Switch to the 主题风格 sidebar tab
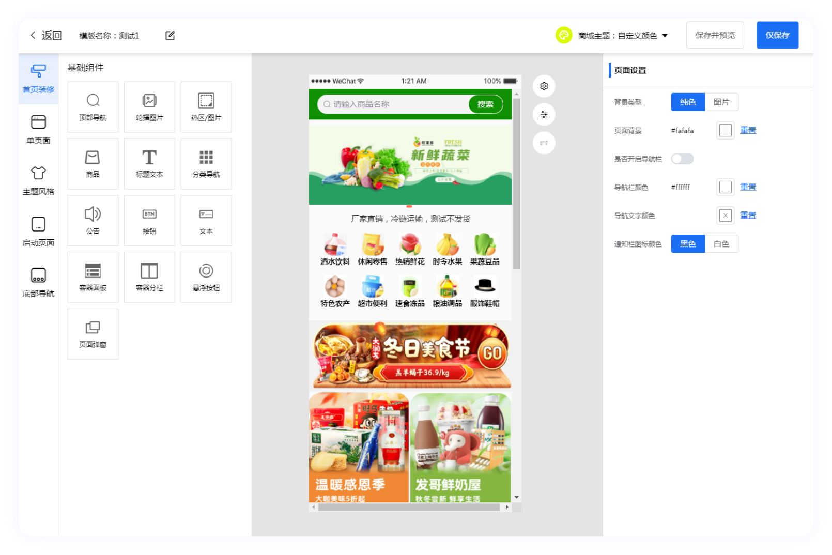This screenshot has width=832, height=555. point(38,180)
